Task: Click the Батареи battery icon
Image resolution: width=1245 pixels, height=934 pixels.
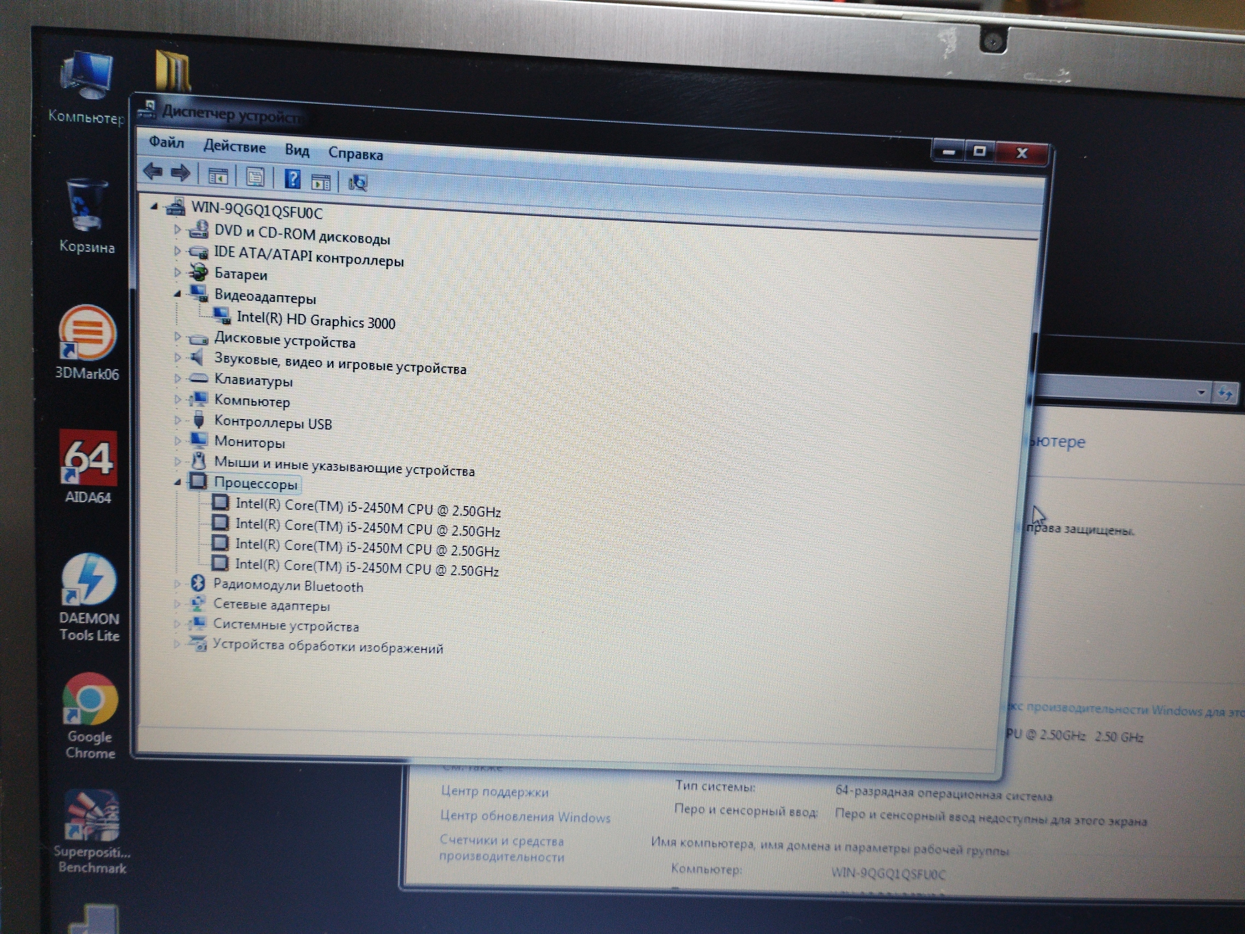Action: (x=198, y=272)
